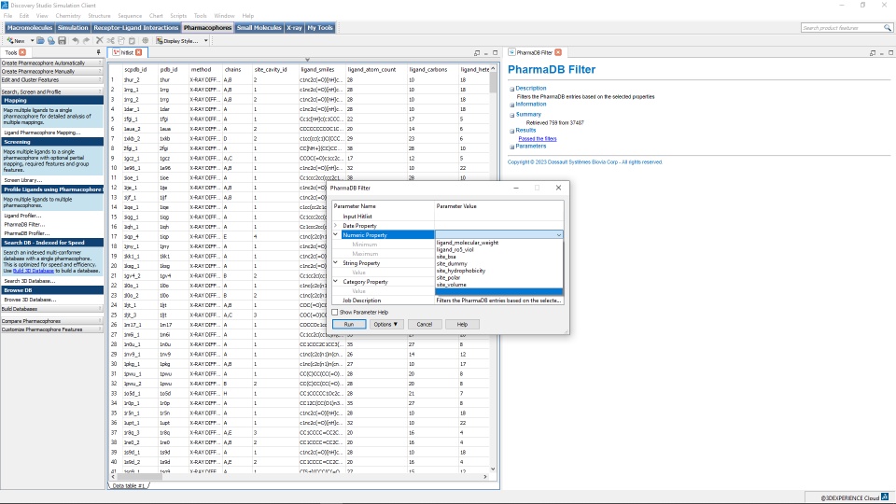
Task: Open the Screen Library tool
Action: point(22,180)
